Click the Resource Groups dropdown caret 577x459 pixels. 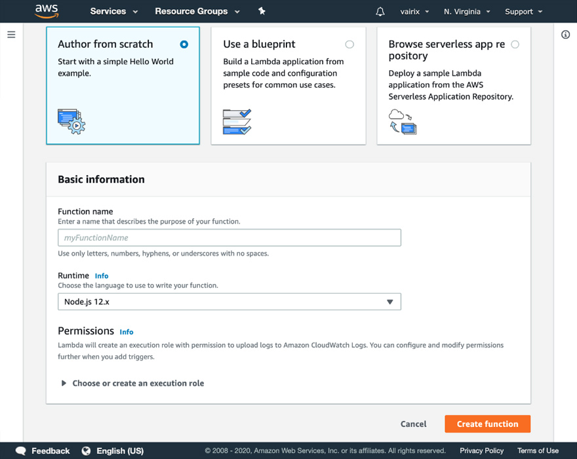(x=237, y=12)
